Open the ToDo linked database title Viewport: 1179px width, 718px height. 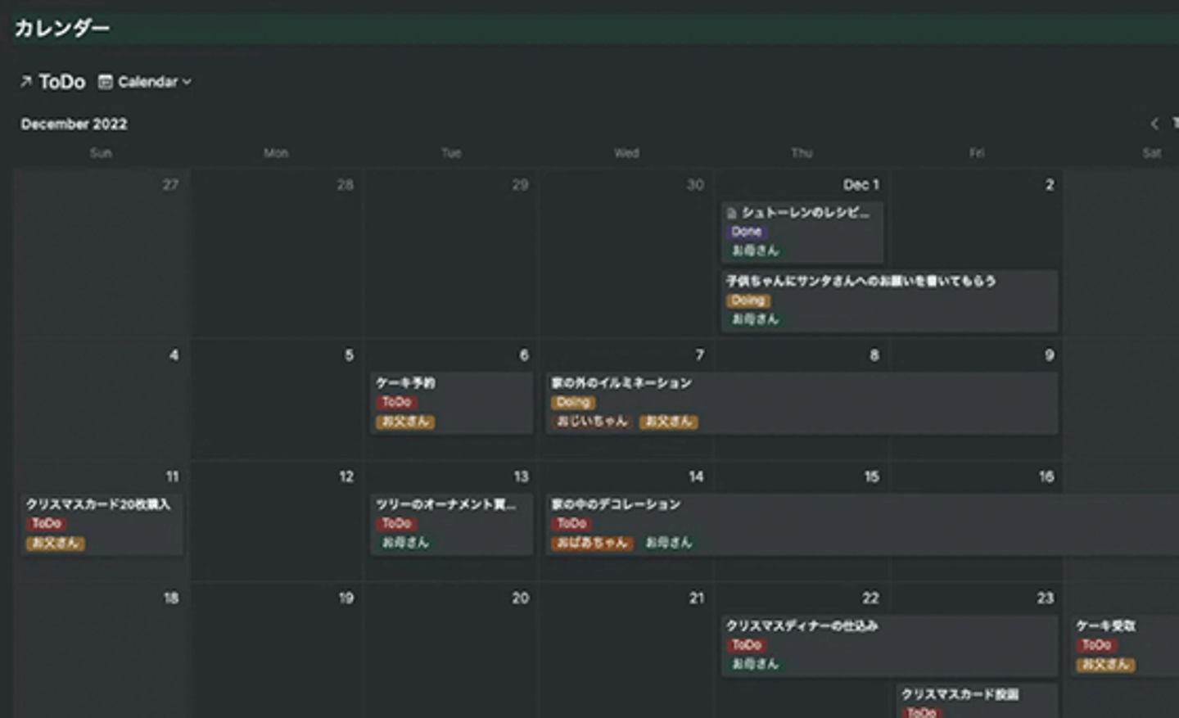(62, 82)
